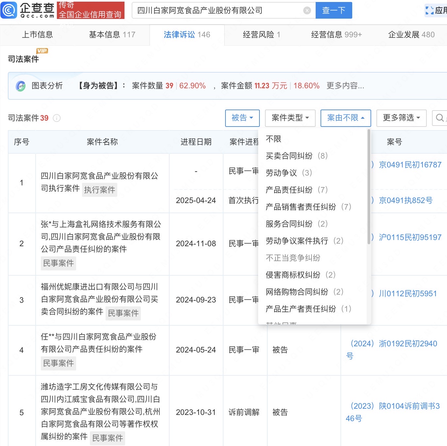This screenshot has height=446, width=447.
Task: Switch to the 经营风险 tab
Action: [x=261, y=35]
